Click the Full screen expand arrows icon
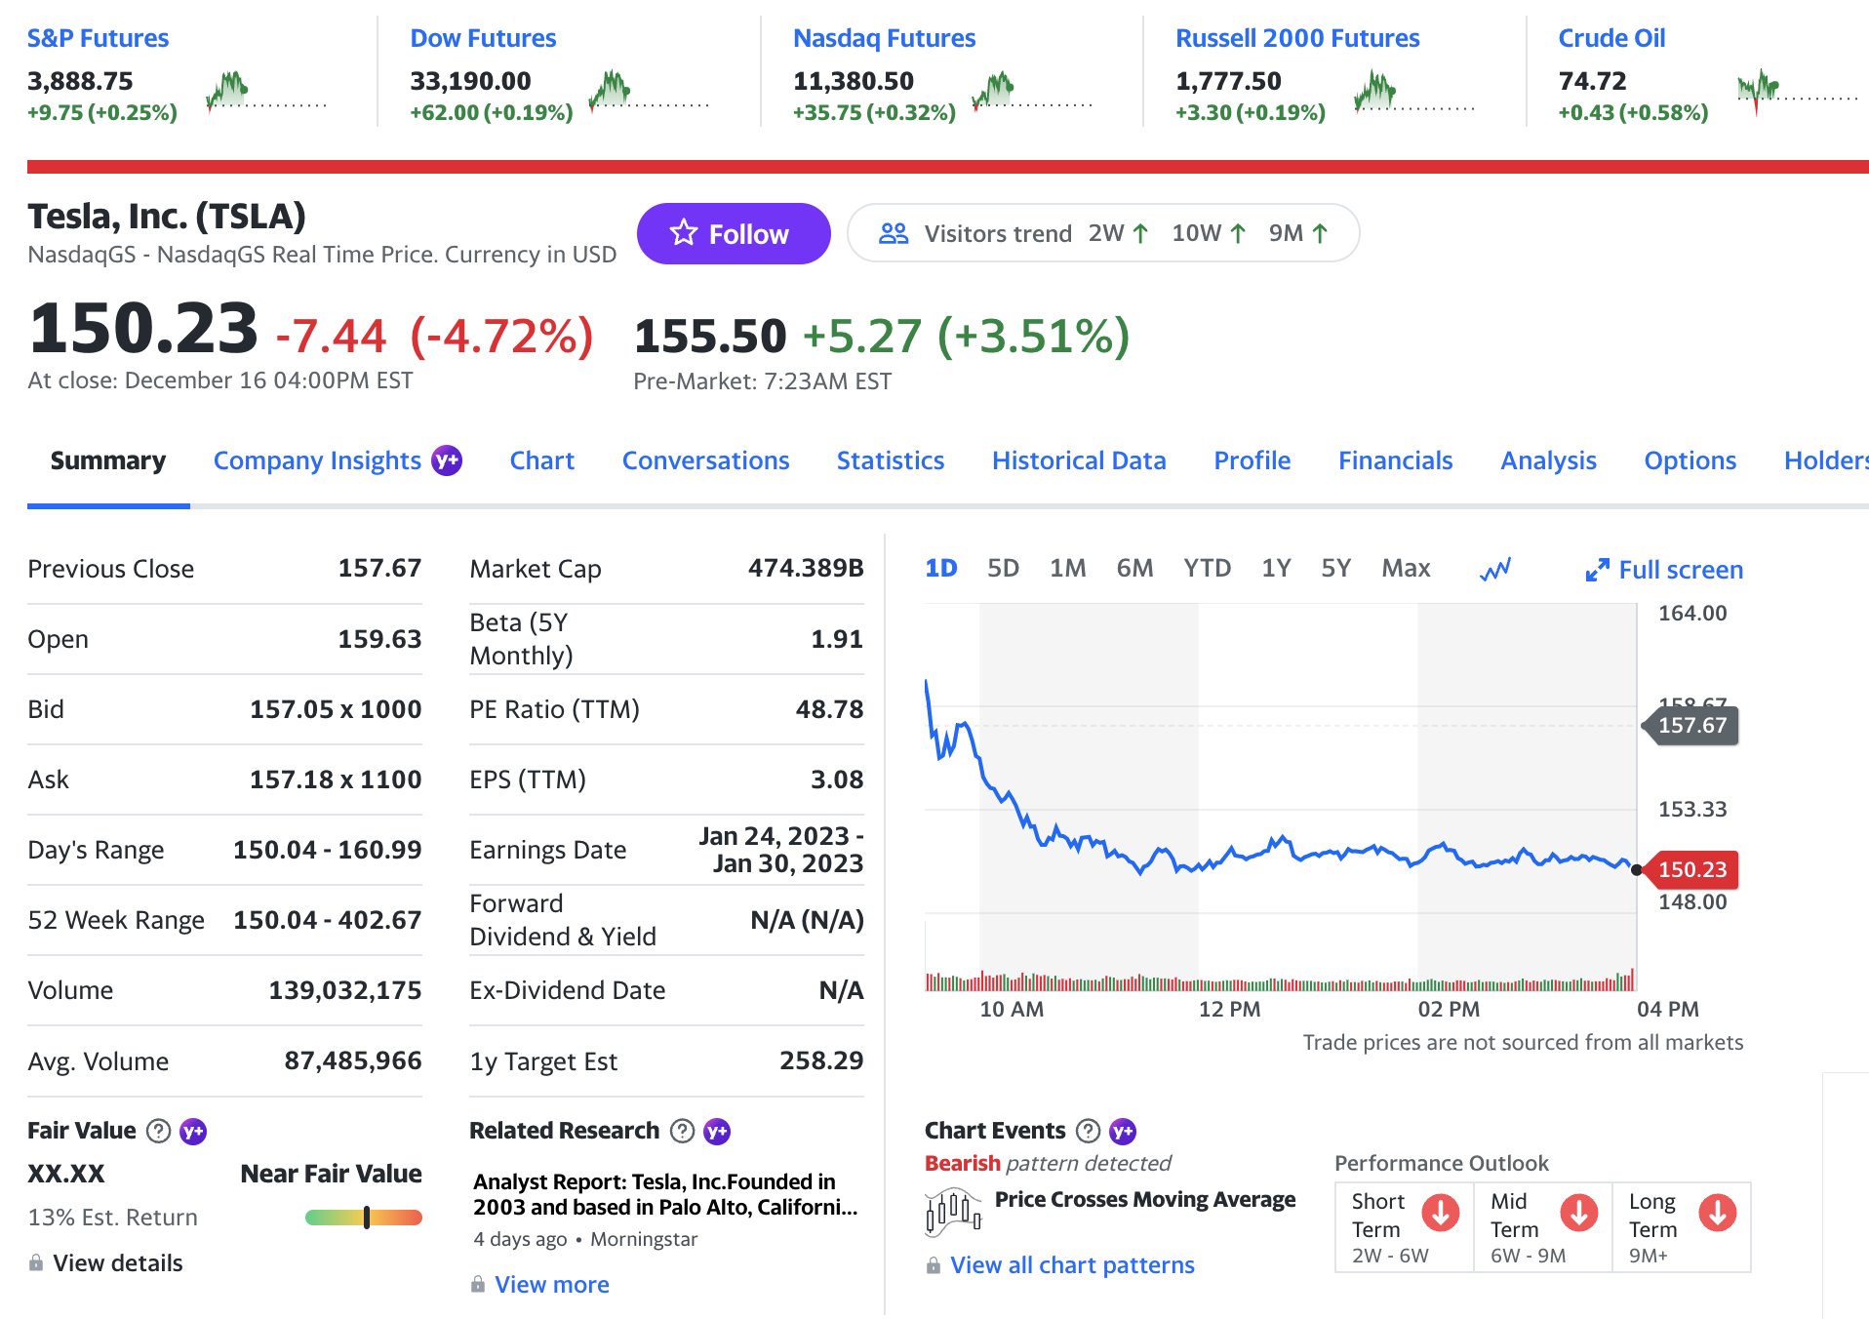The image size is (1869, 1319). tap(1597, 570)
